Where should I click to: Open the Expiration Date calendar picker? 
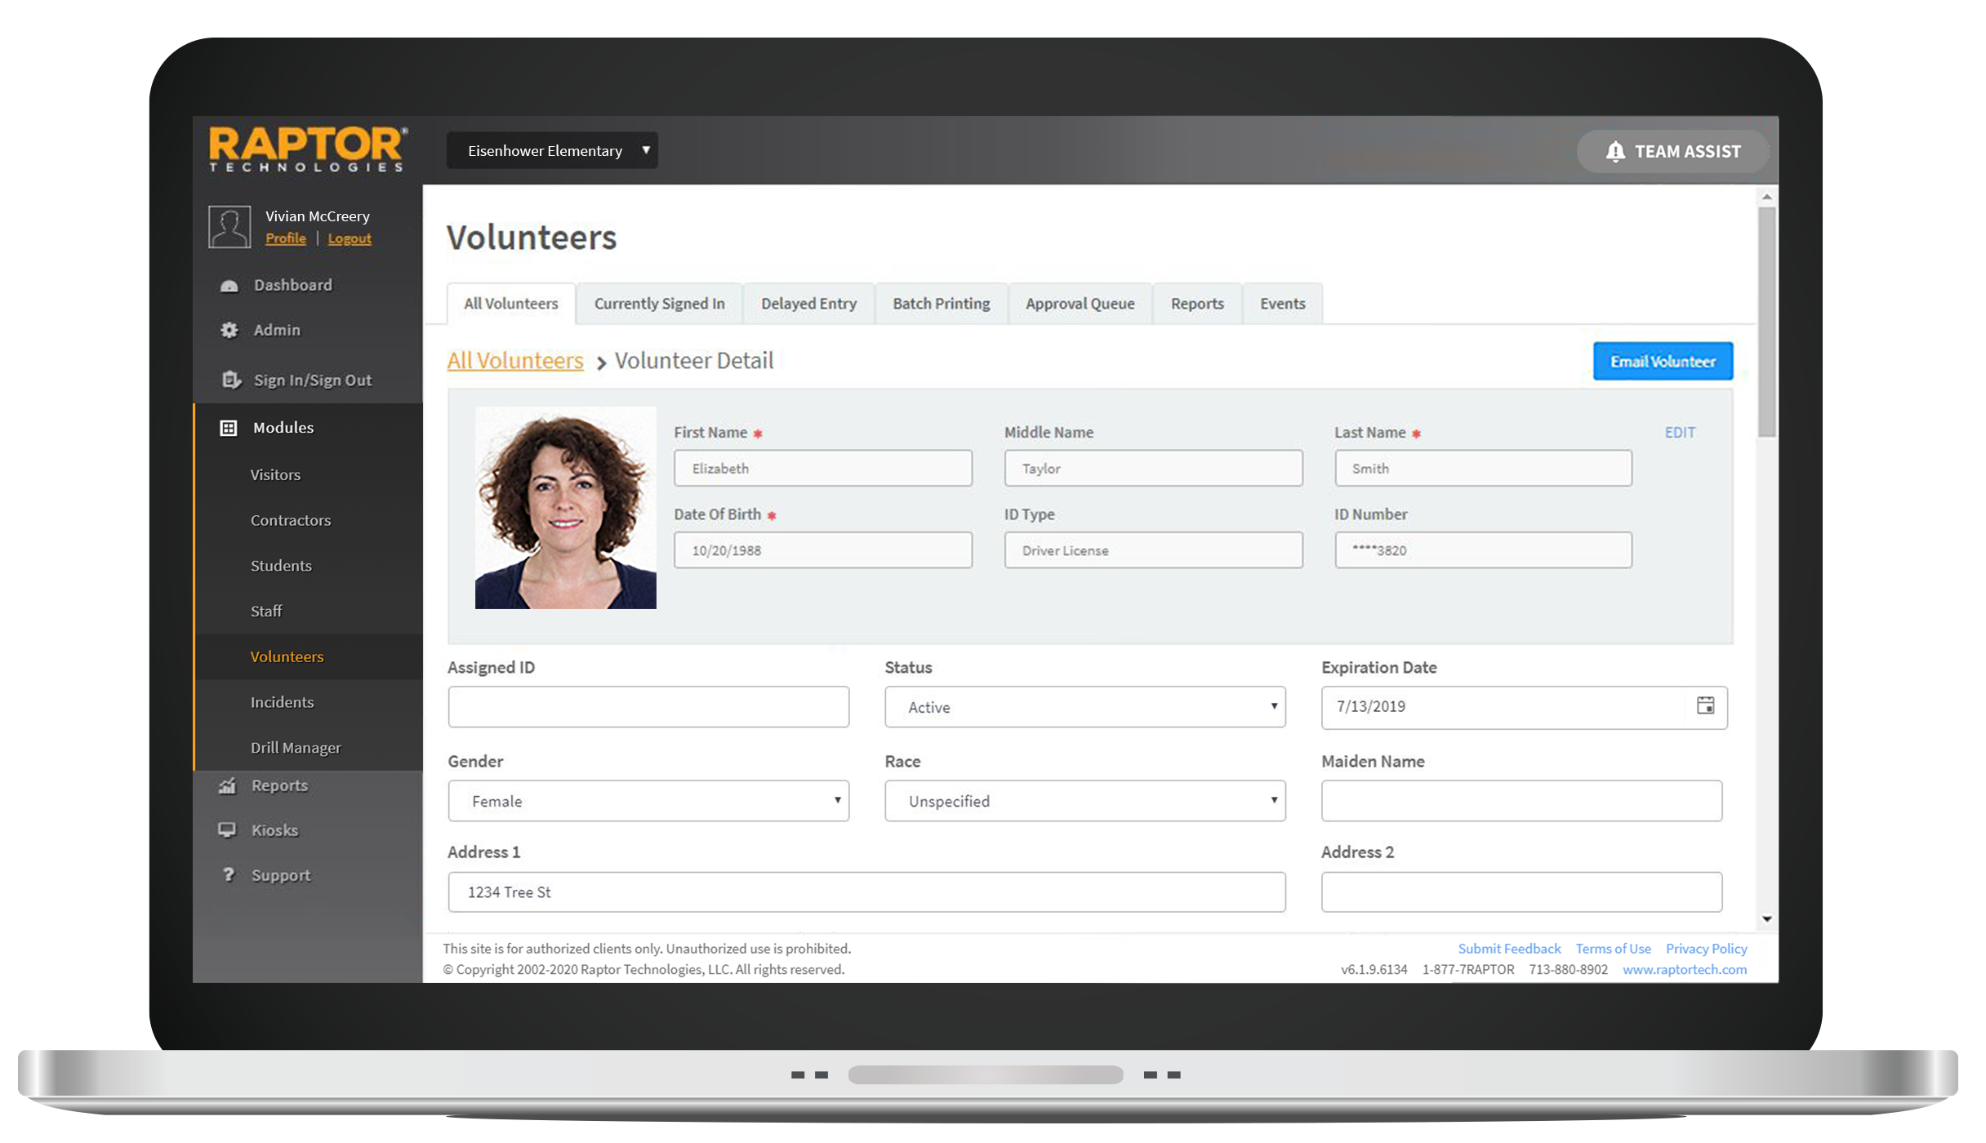[1705, 706]
